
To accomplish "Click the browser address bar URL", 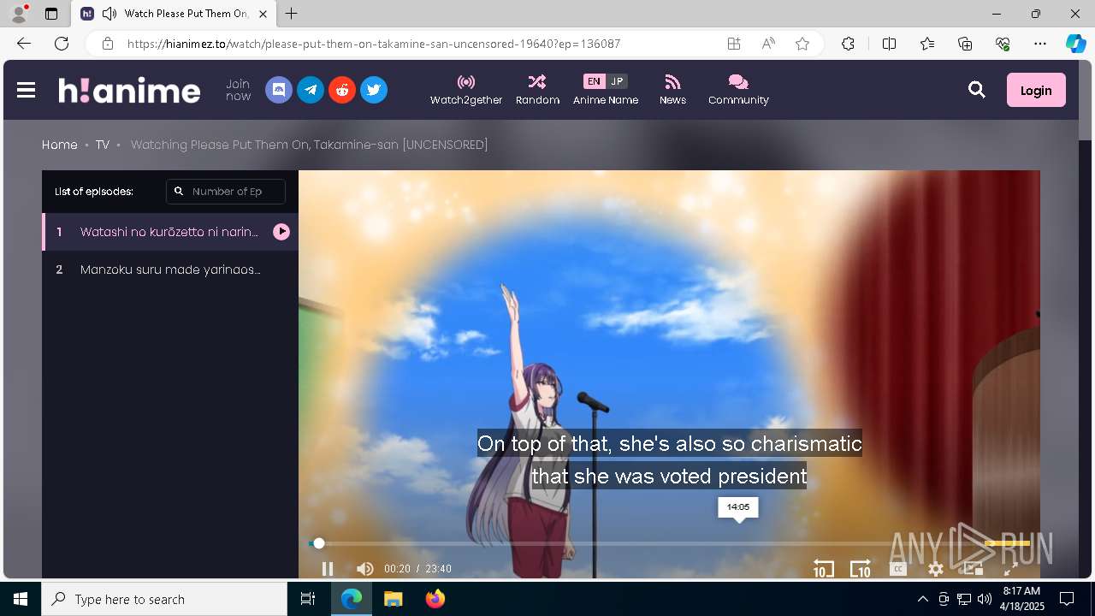I will 374,44.
